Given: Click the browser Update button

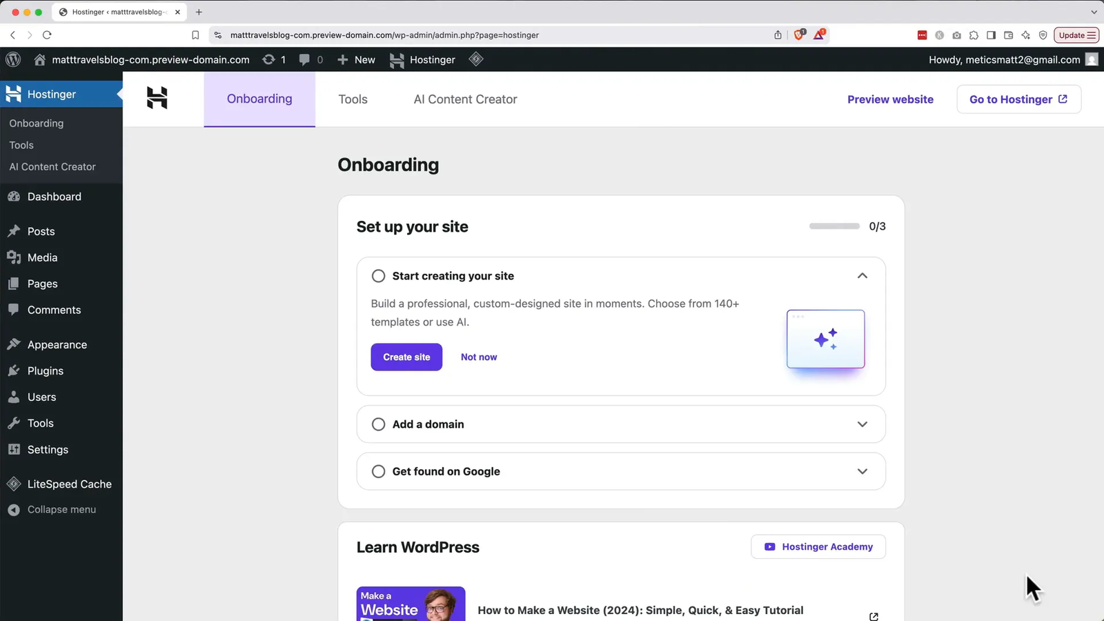Looking at the screenshot, I should (1076, 35).
